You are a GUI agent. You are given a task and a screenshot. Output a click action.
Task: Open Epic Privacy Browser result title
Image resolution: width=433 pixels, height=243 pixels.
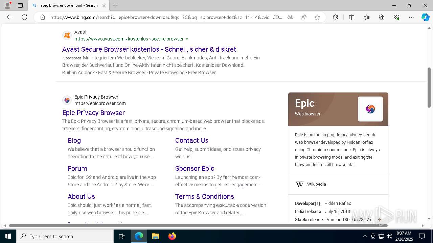pos(94,113)
